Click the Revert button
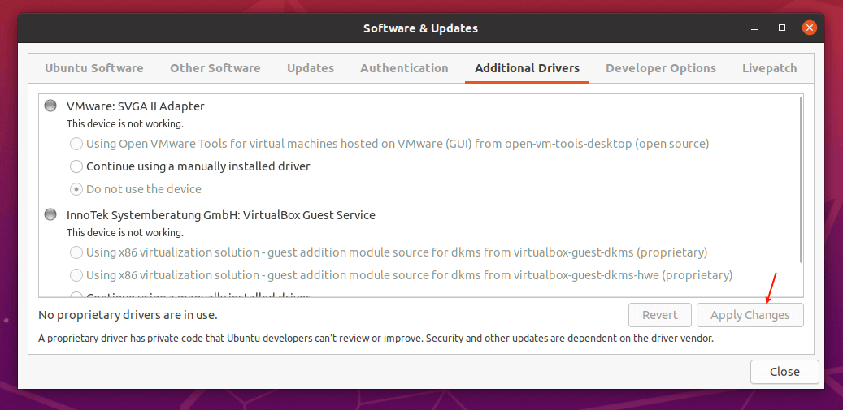The height and width of the screenshot is (410, 843). tap(659, 315)
